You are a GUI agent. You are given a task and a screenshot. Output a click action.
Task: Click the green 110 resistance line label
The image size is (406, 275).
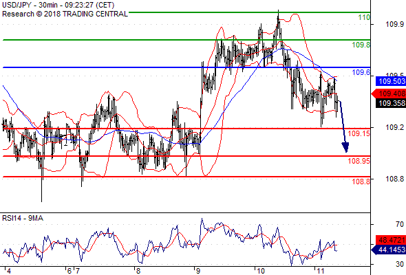(364, 18)
